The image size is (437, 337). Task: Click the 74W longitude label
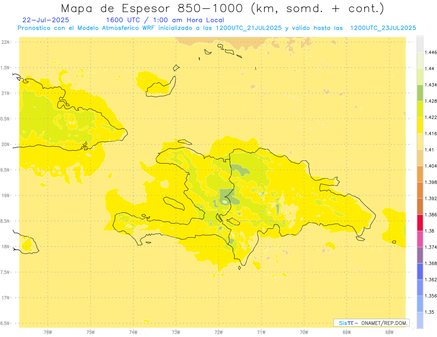133,332
